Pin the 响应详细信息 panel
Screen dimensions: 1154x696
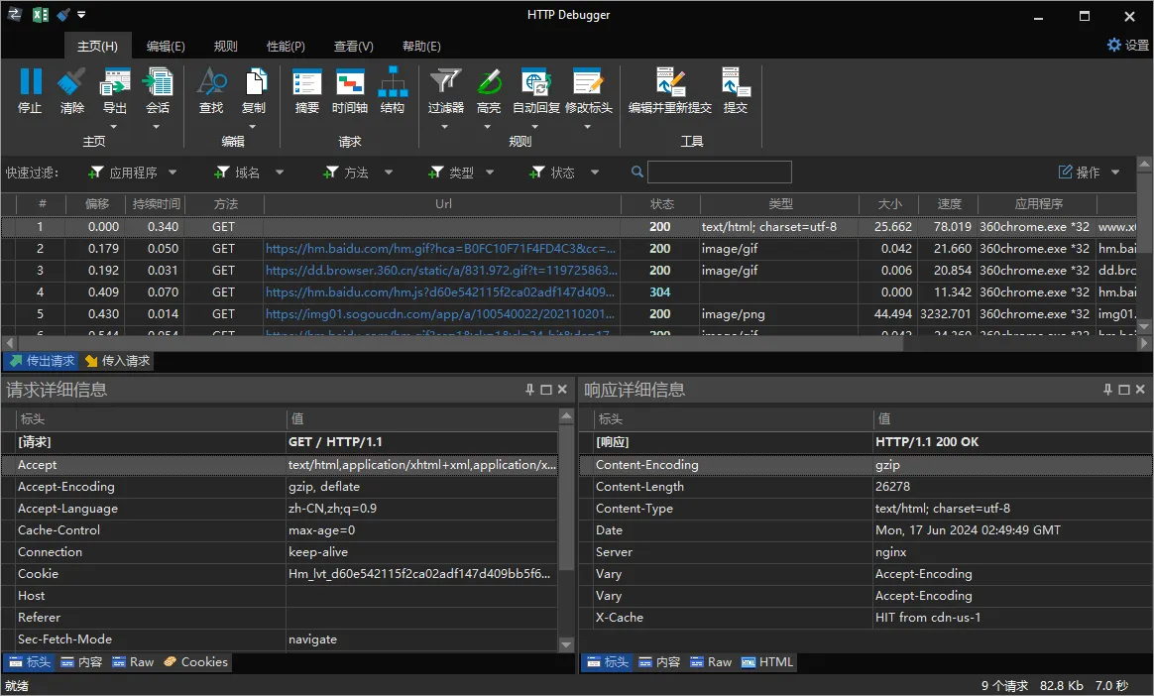pos(1107,390)
